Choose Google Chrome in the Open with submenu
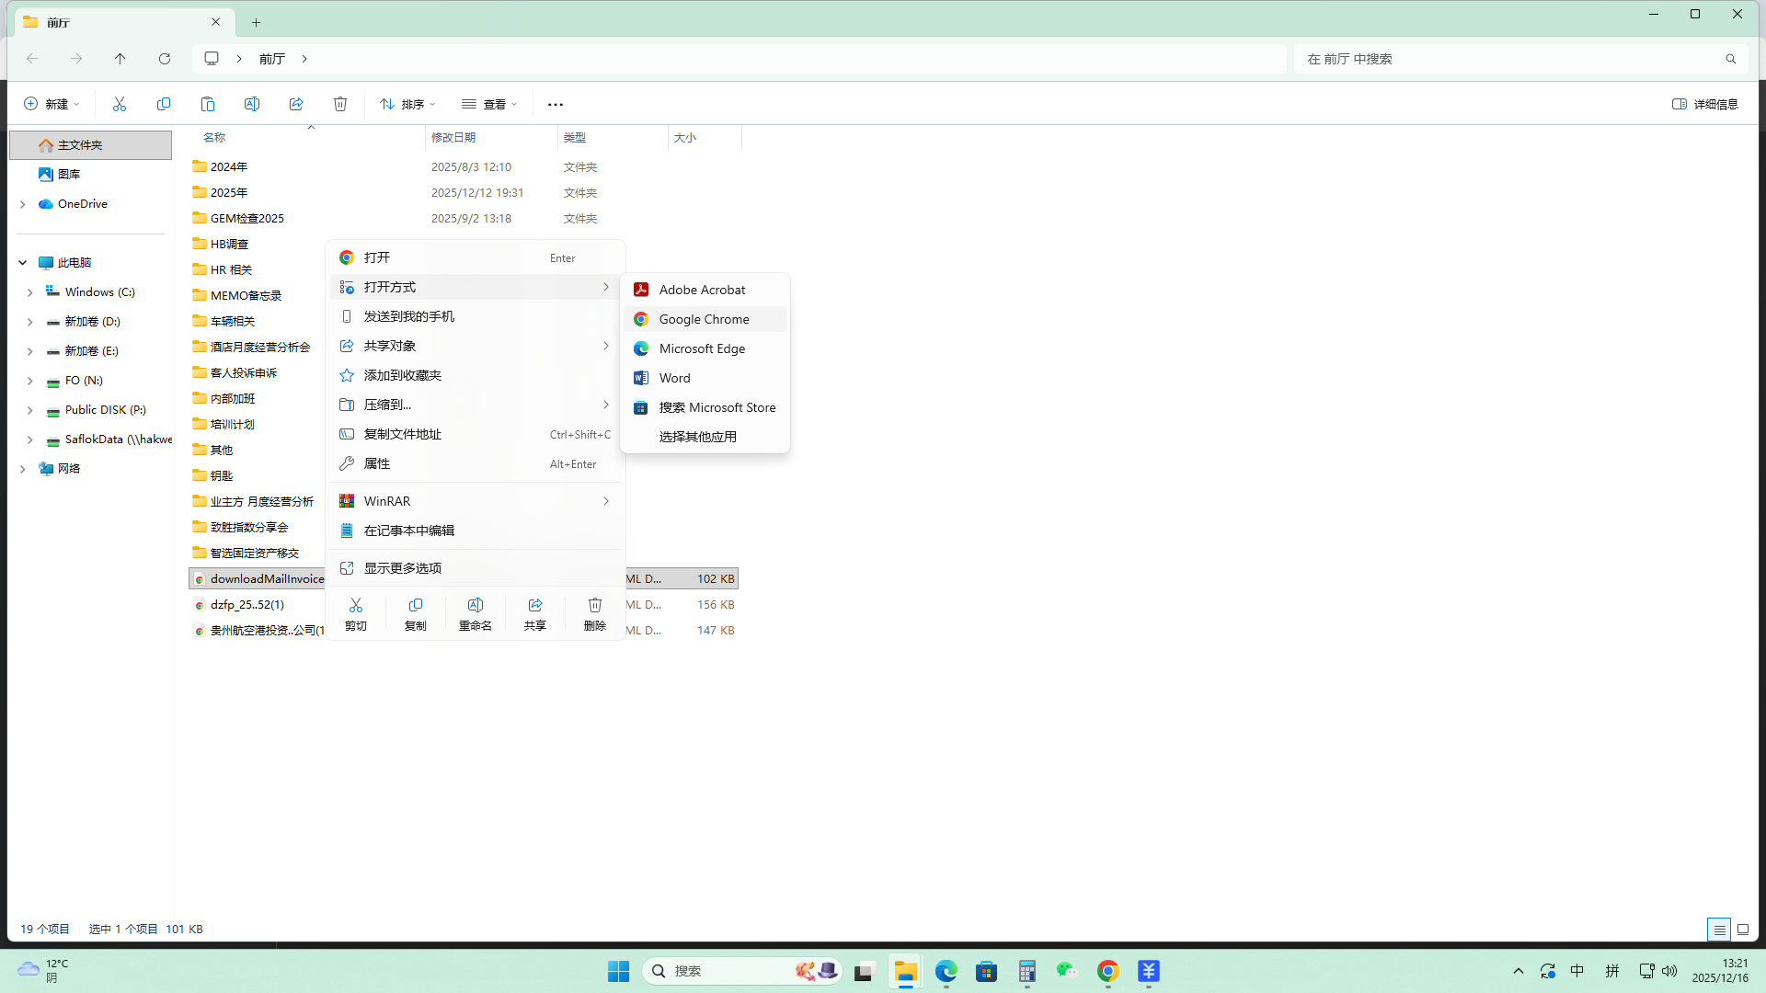This screenshot has height=993, width=1766. (705, 319)
